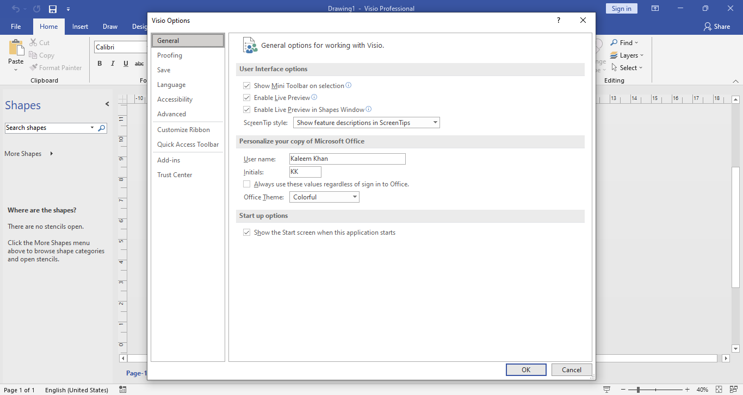The height and width of the screenshot is (395, 743).
Task: Toggle Strikethrough abc button
Action: tap(139, 64)
